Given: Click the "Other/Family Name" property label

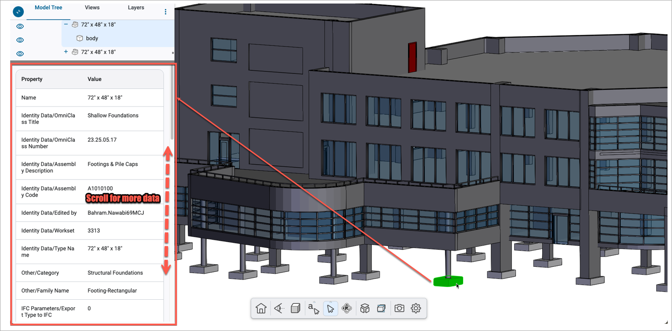Looking at the screenshot, I should point(45,291).
